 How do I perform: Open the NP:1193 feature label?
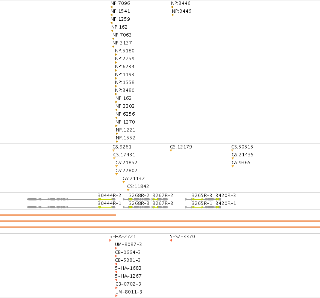pos(125,75)
